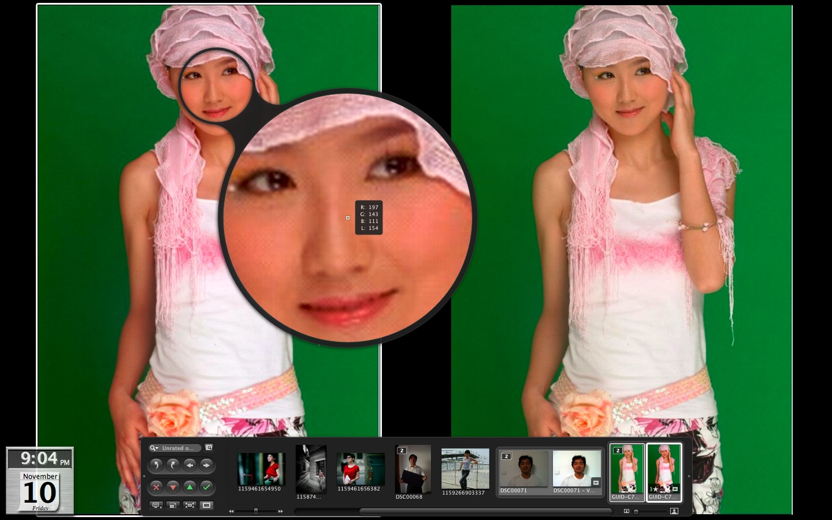Click the rotate right (clockwise) button
Image resolution: width=832 pixels, height=520 pixels.
coord(173,466)
